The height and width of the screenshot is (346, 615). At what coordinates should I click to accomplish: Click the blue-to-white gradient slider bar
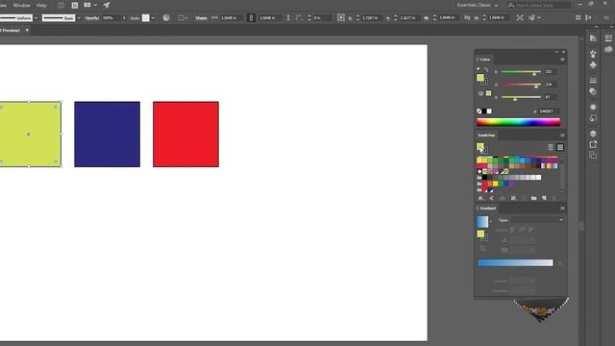(515, 262)
